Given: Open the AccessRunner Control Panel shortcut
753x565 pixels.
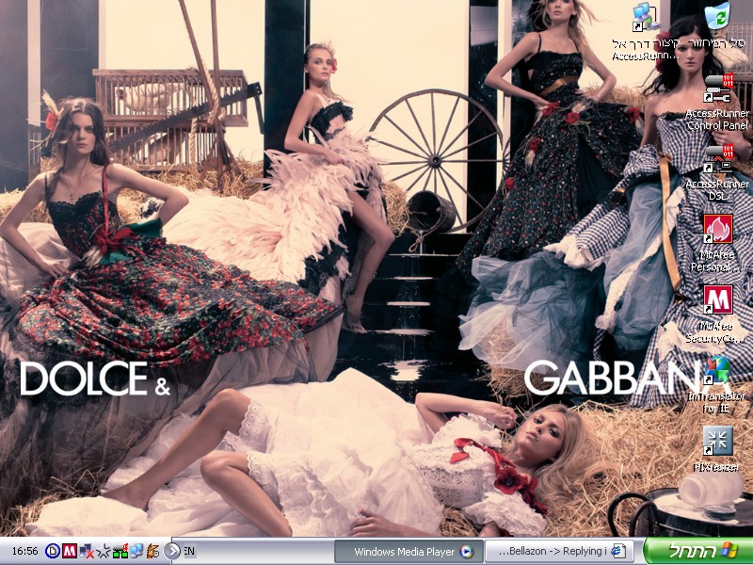Looking at the screenshot, I should point(717,89).
